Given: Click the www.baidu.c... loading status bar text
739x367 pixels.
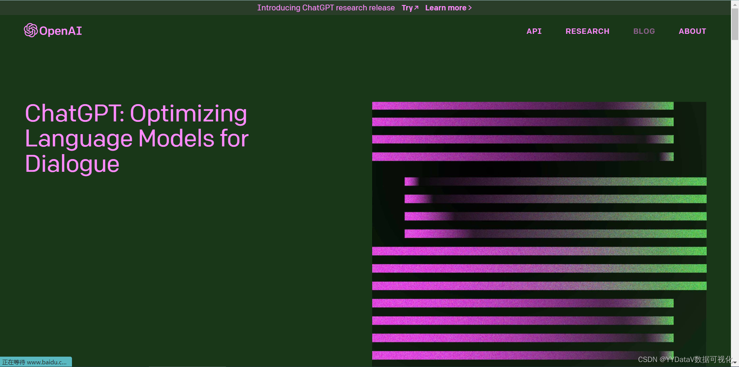Looking at the screenshot, I should tap(35, 362).
